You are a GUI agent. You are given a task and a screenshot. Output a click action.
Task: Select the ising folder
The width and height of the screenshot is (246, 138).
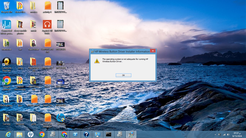coord(20,63)
